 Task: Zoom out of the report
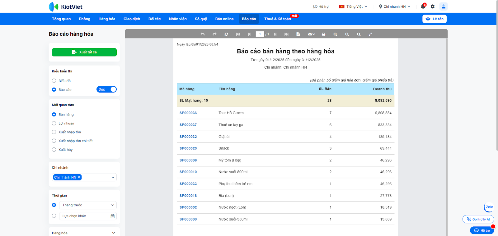click(347, 34)
